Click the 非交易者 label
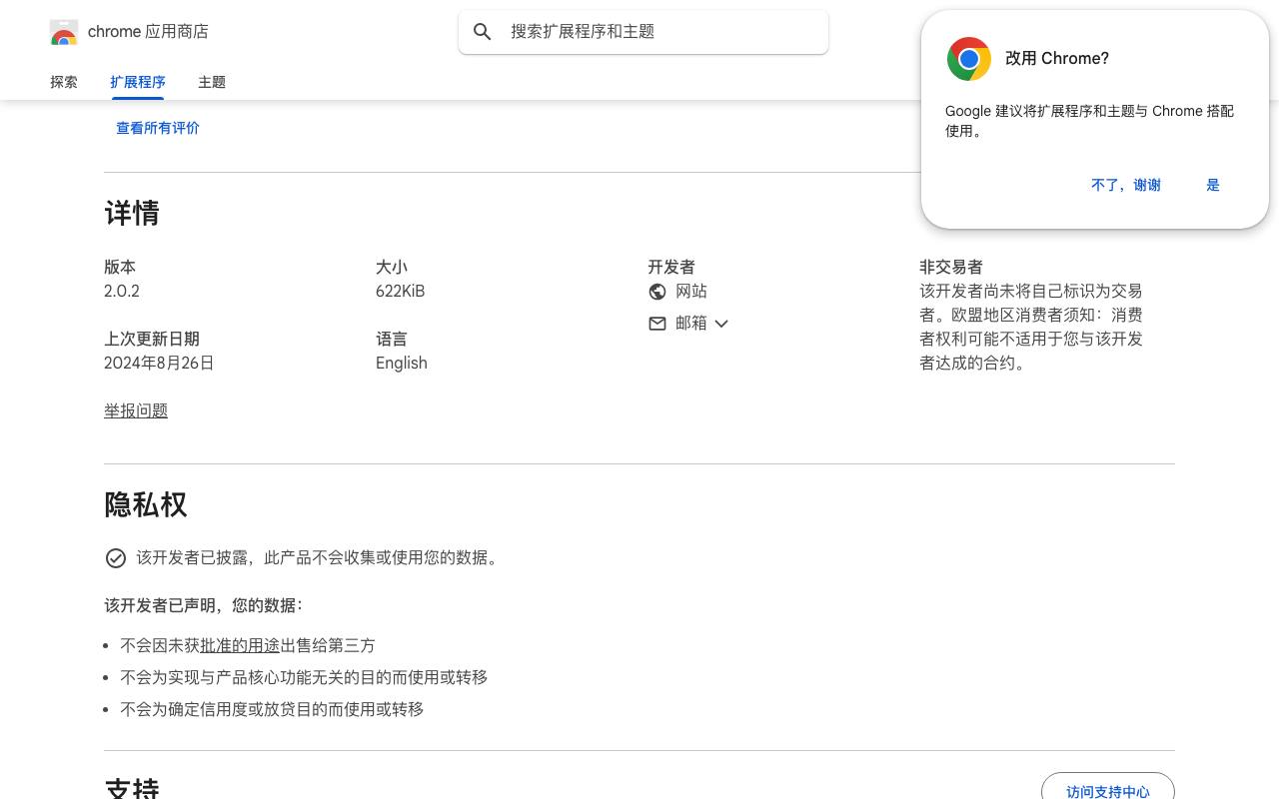 click(951, 268)
